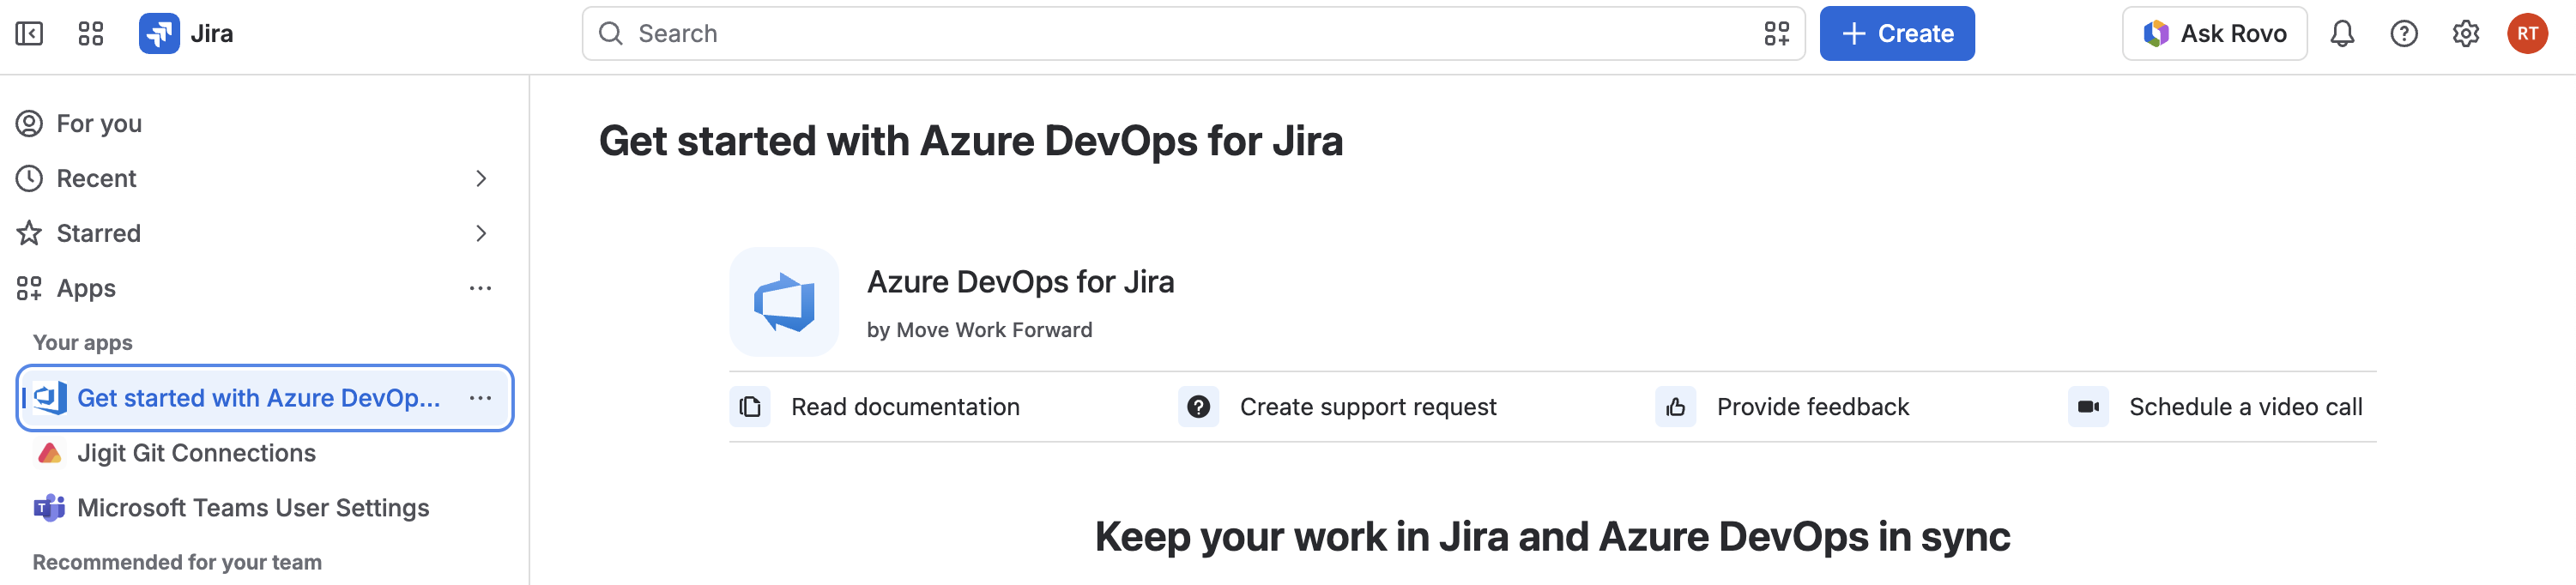Viewport: 2576px width, 585px height.
Task: Click the large Azure DevOps app logo
Action: (784, 302)
